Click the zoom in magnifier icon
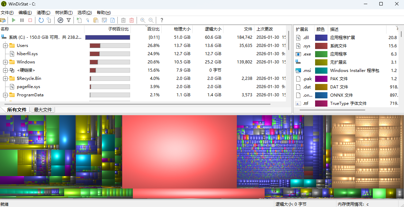This screenshot has width=404, height=207. [x=143, y=20]
